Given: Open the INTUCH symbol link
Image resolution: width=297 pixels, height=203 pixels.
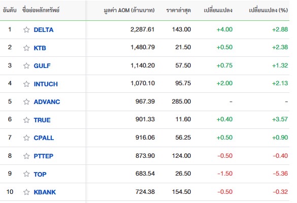Looking at the screenshot, I should [x=46, y=84].
